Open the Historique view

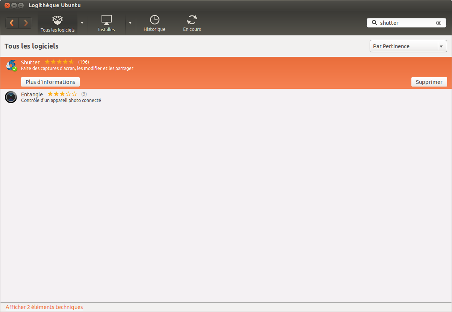point(155,23)
